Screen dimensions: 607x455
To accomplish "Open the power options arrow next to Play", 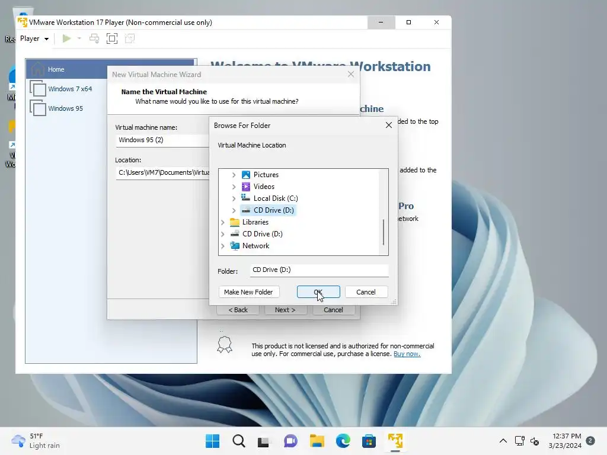I will pyautogui.click(x=79, y=39).
